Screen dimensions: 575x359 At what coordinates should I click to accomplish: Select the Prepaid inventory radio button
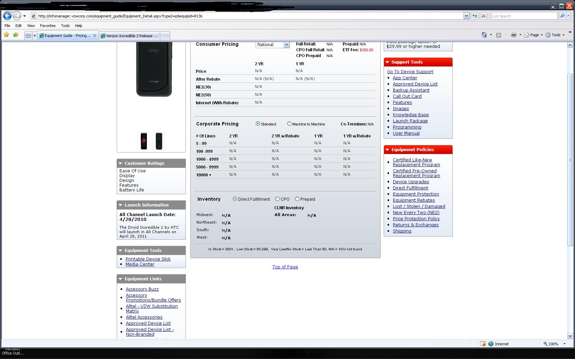point(297,199)
